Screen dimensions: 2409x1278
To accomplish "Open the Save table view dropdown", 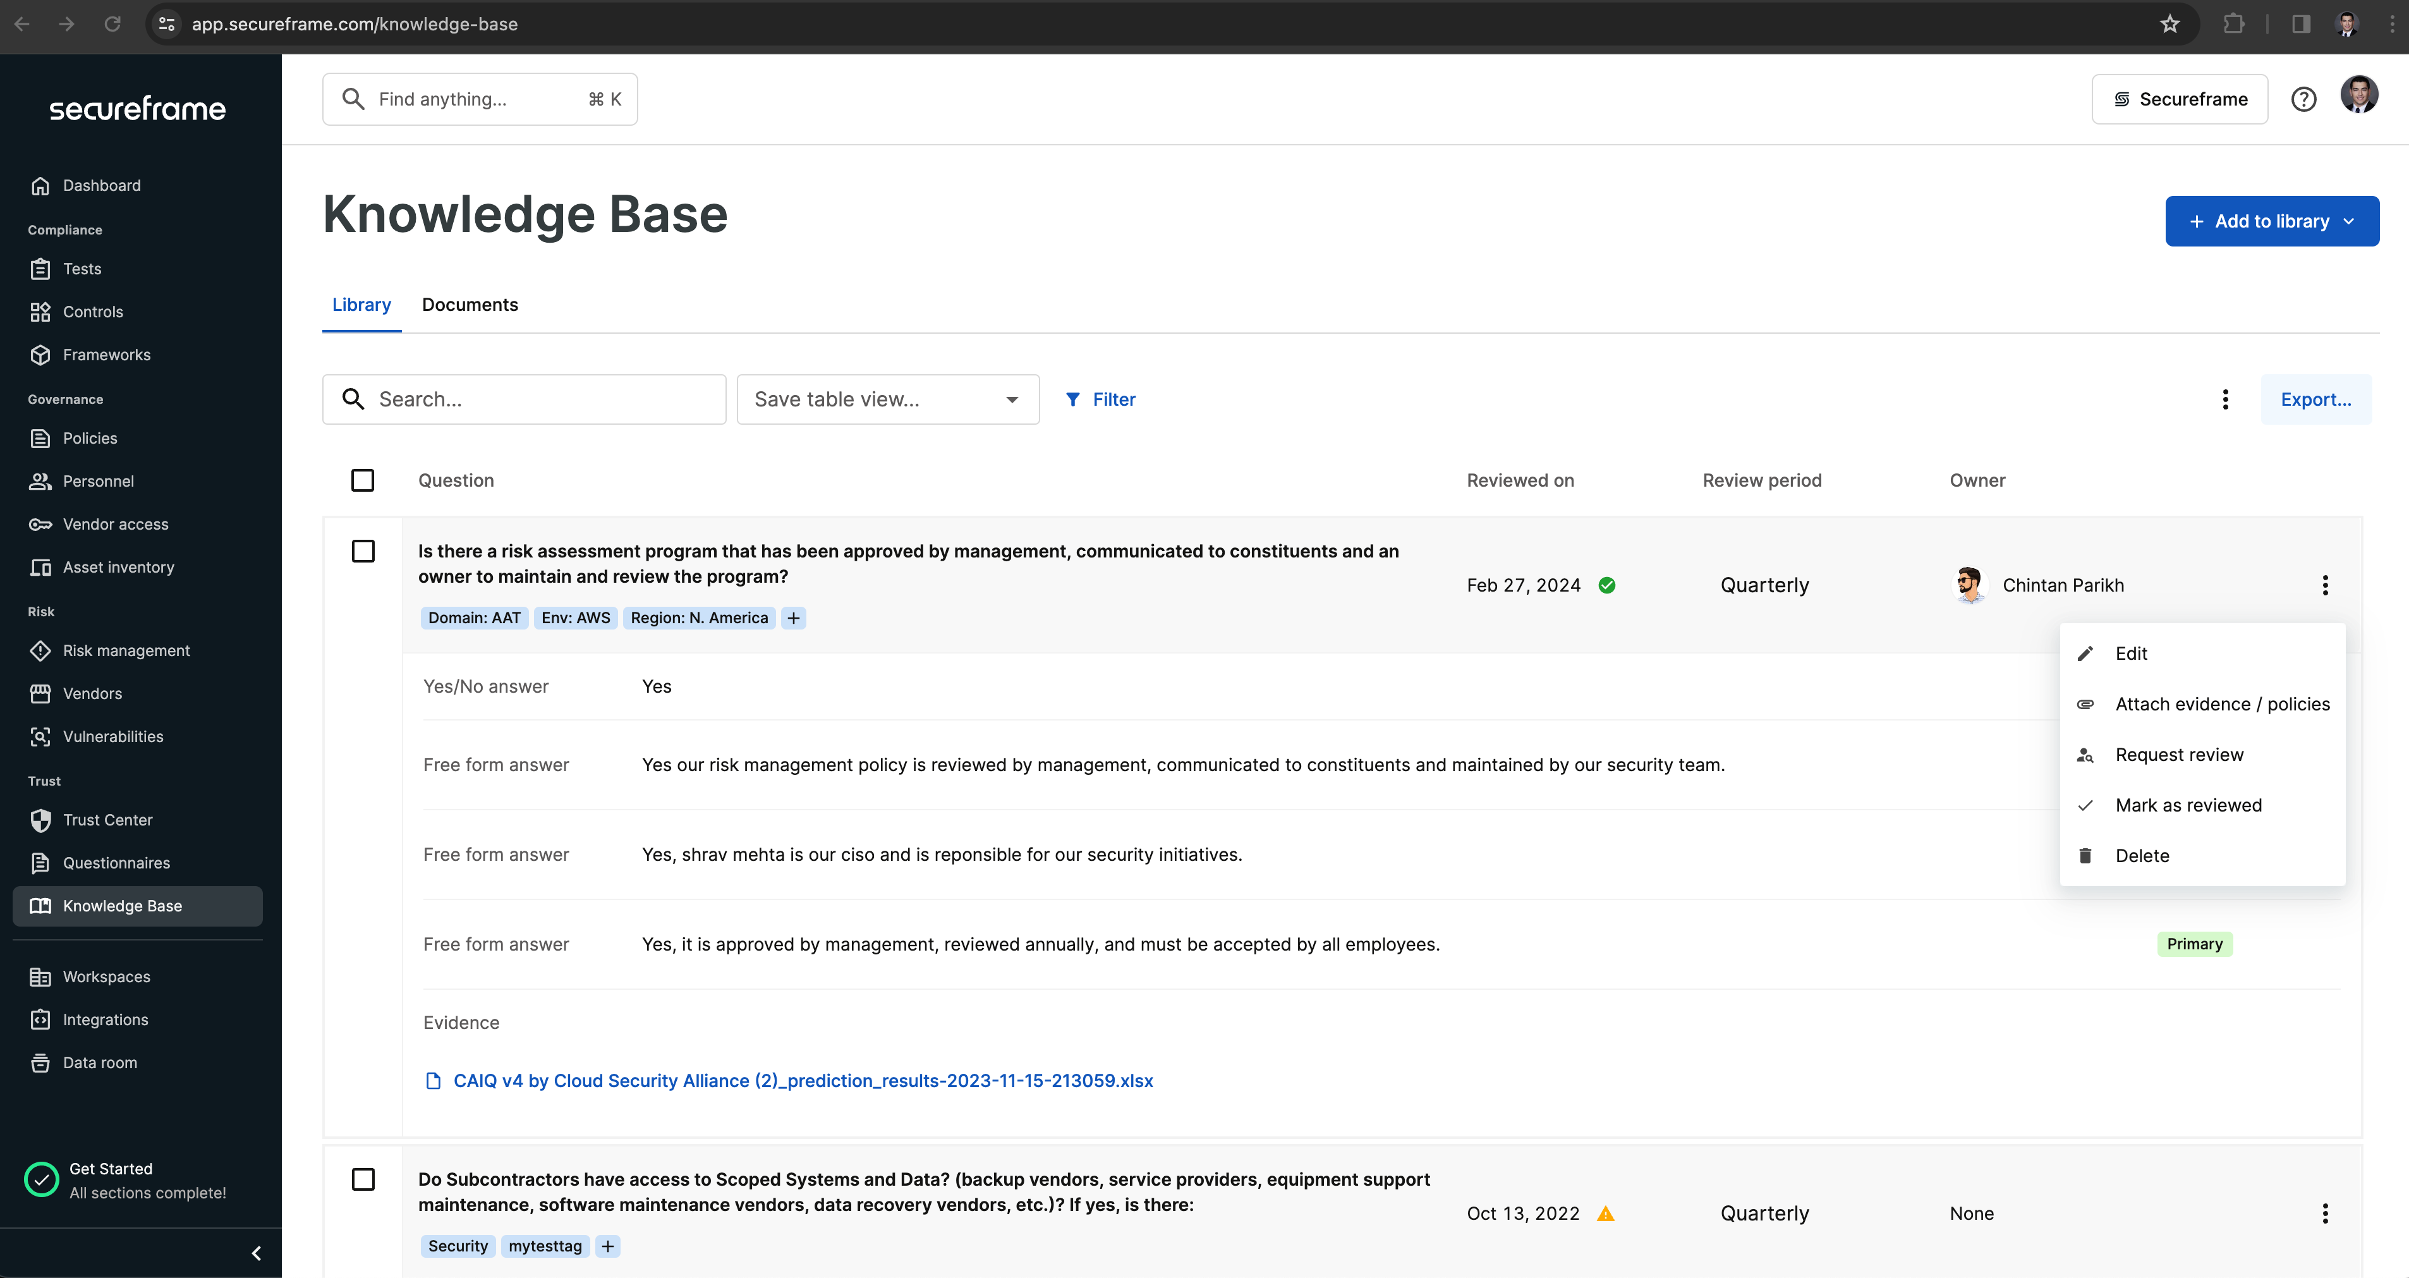I will tap(887, 399).
